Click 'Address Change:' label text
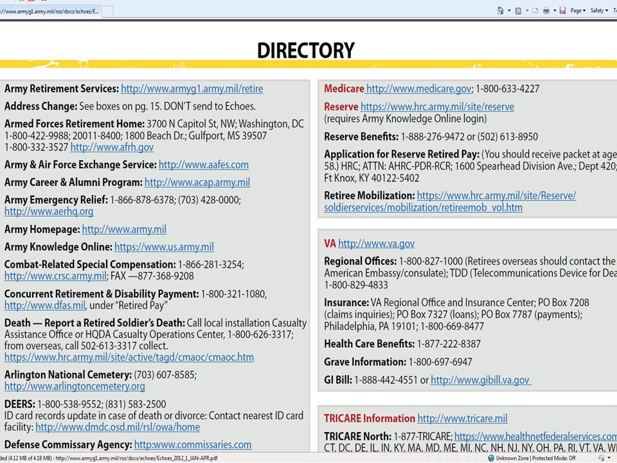Image resolution: width=617 pixels, height=463 pixels. [41, 106]
